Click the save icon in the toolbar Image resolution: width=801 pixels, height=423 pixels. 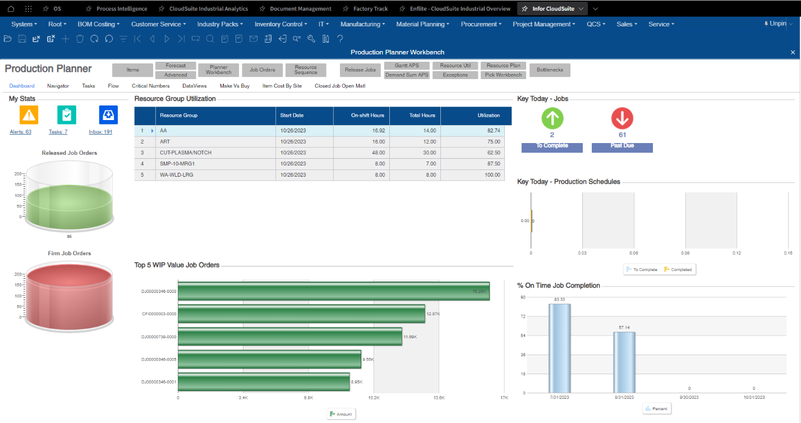coord(22,39)
